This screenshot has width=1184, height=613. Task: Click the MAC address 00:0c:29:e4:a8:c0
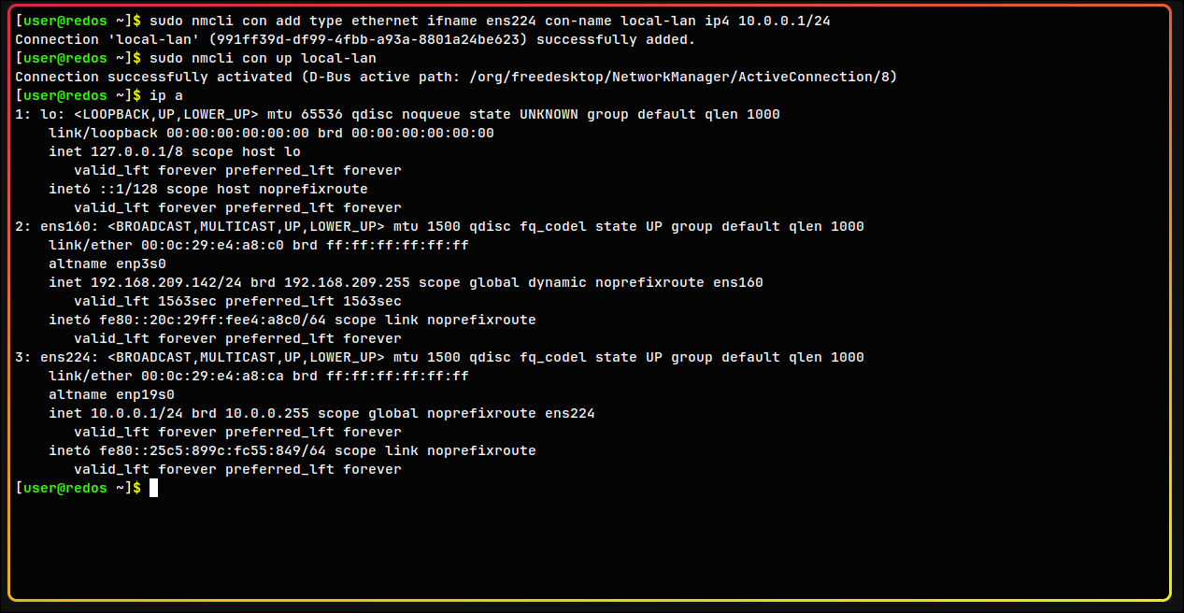[x=212, y=245]
